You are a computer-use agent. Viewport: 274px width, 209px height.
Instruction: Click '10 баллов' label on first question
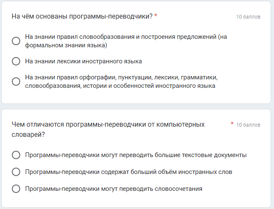(248, 17)
